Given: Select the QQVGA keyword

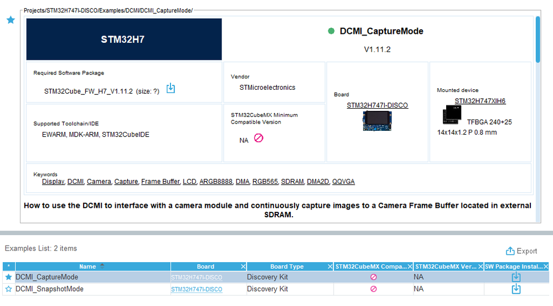Looking at the screenshot, I should (x=343, y=182).
